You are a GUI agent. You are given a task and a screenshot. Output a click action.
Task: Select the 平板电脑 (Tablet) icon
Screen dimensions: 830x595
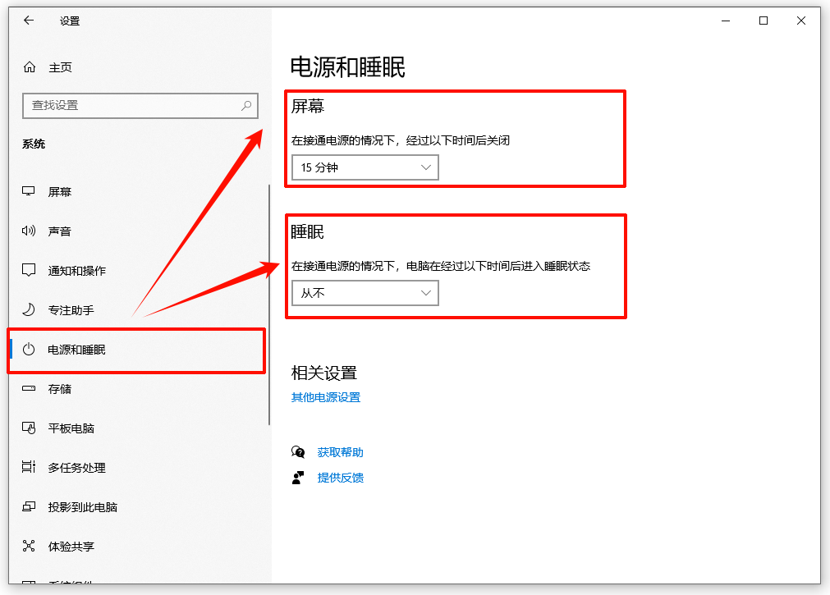click(x=30, y=428)
